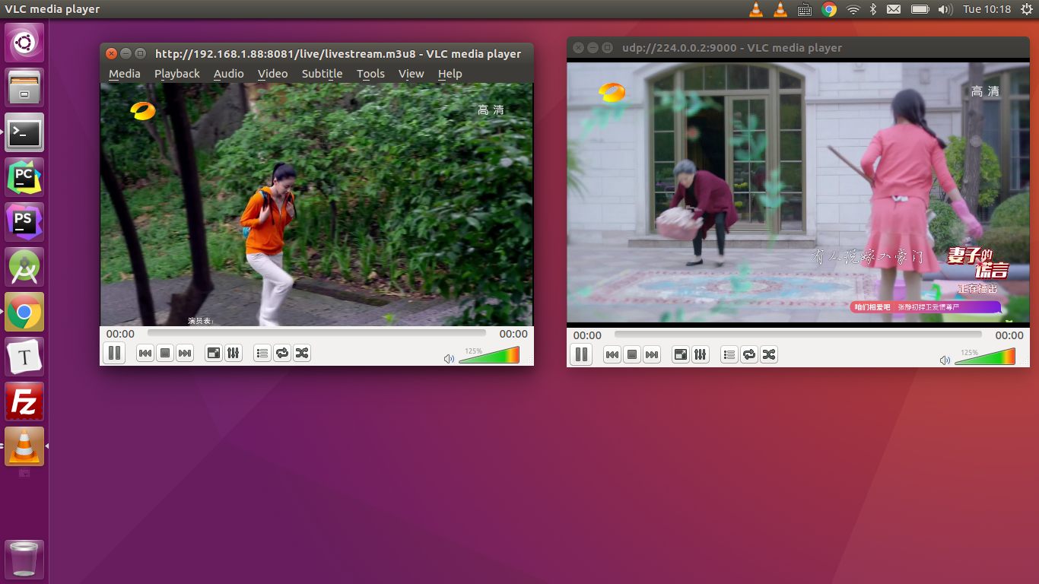The image size is (1039, 584).
Task: Open the mail messaging indicator
Action: point(894,9)
